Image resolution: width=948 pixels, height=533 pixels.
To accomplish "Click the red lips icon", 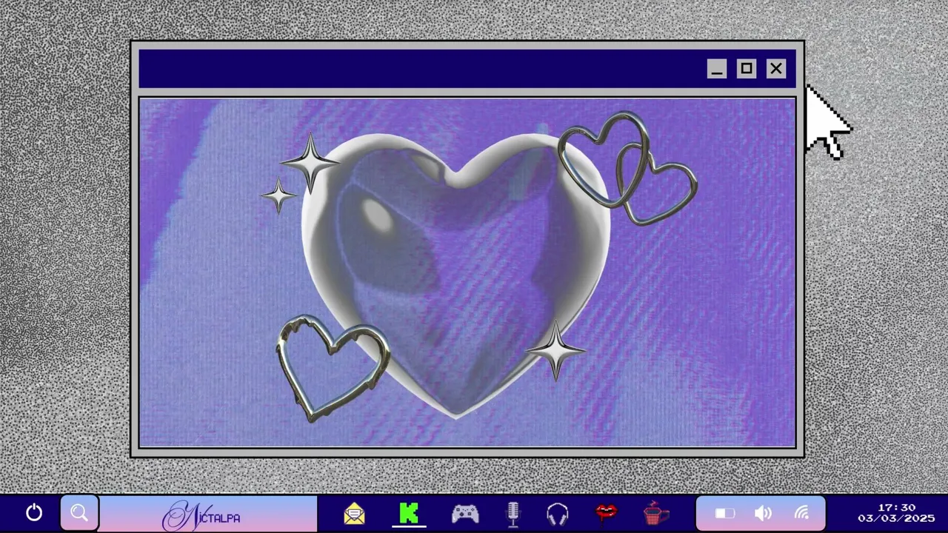I will [607, 512].
